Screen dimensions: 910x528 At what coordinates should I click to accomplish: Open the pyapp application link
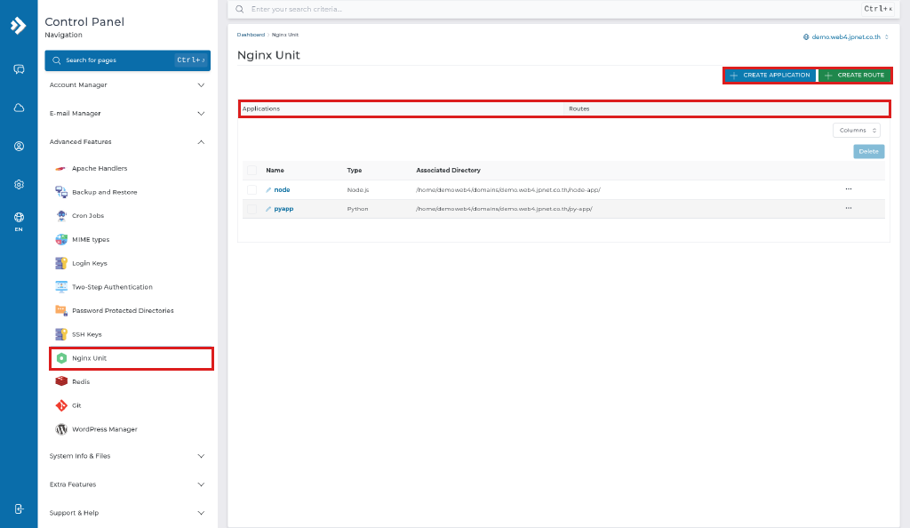point(283,209)
